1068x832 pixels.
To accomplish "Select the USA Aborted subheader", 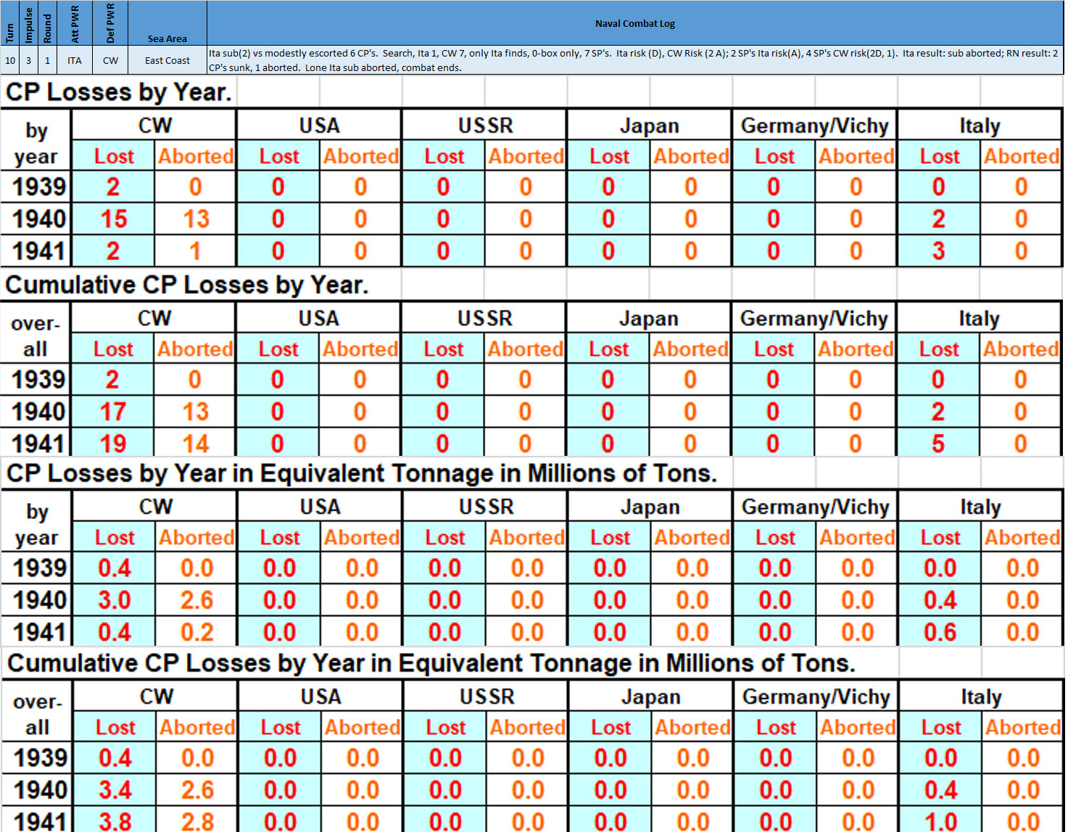I will pyautogui.click(x=360, y=156).
